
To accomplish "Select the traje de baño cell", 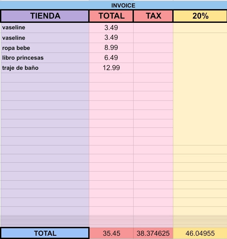I will pyautogui.click(x=45, y=68).
